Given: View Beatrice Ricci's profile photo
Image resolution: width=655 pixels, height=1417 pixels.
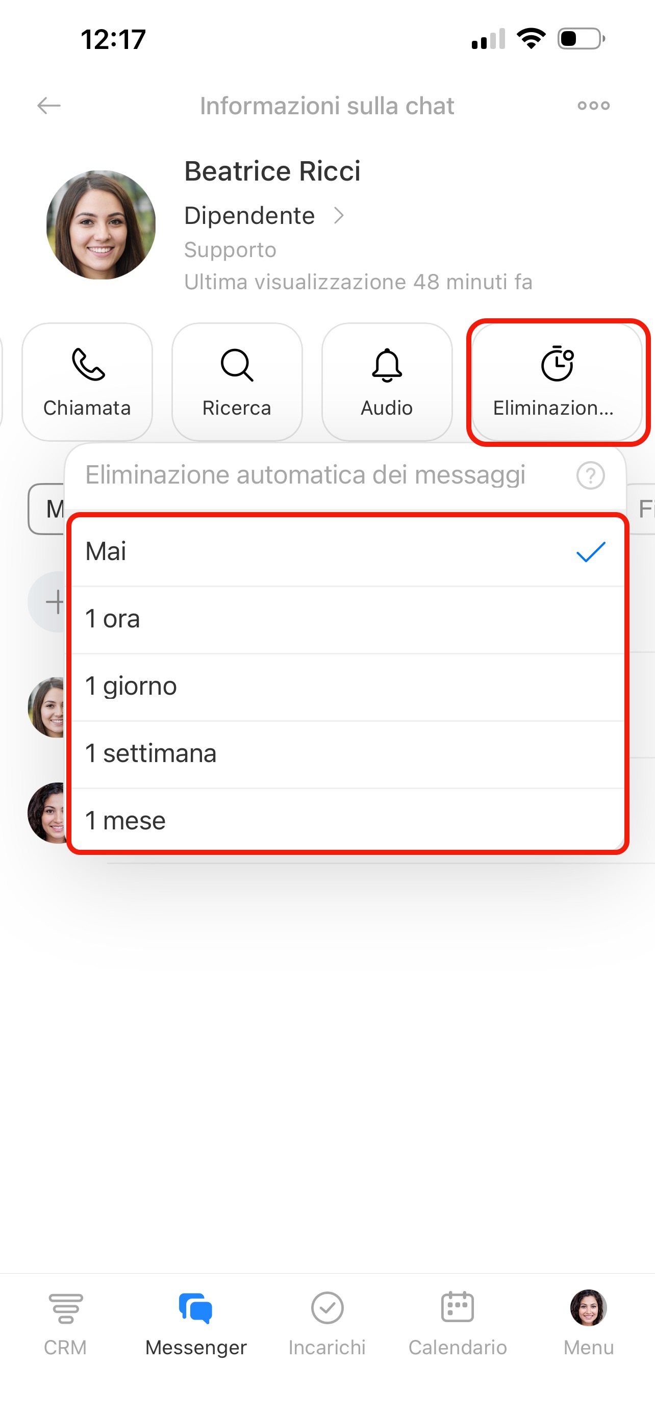Looking at the screenshot, I should click(100, 225).
